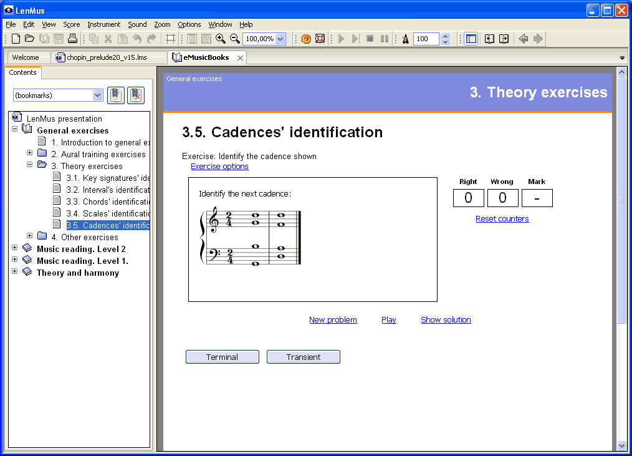Collapse the General exercises book node
The image size is (632, 456).
click(15, 129)
